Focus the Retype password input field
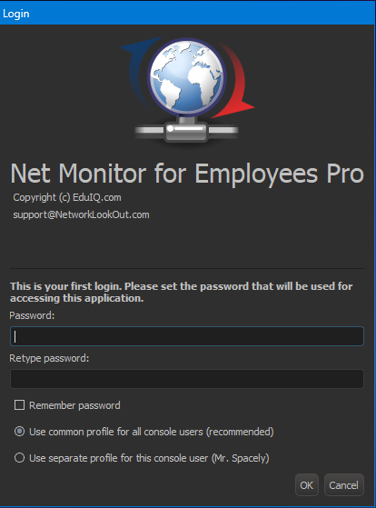The width and height of the screenshot is (376, 508). (187, 379)
